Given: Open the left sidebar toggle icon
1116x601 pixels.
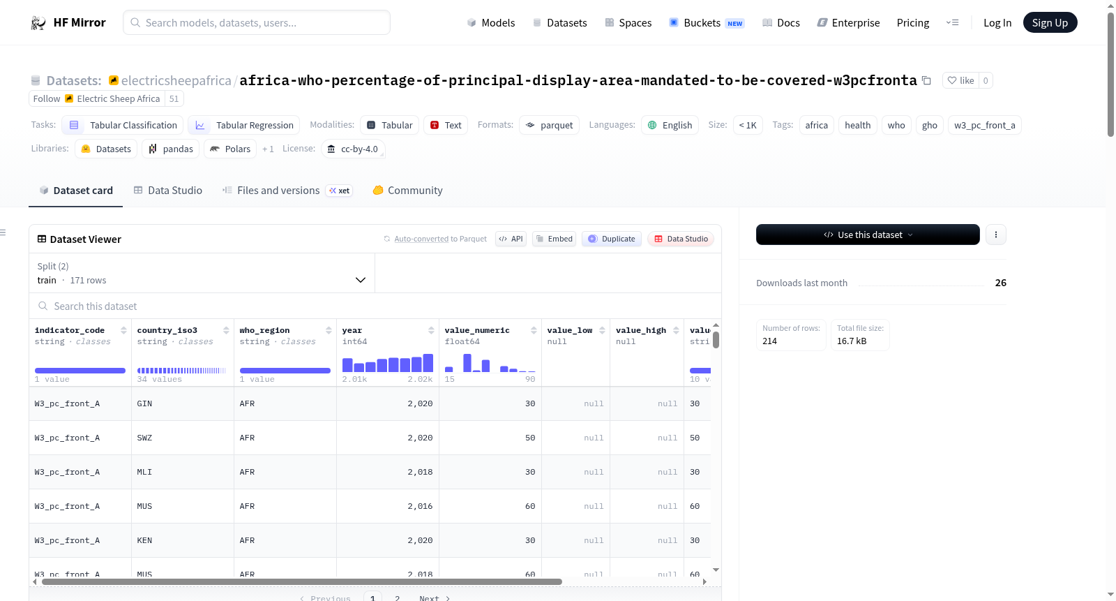Looking at the screenshot, I should 3,232.
